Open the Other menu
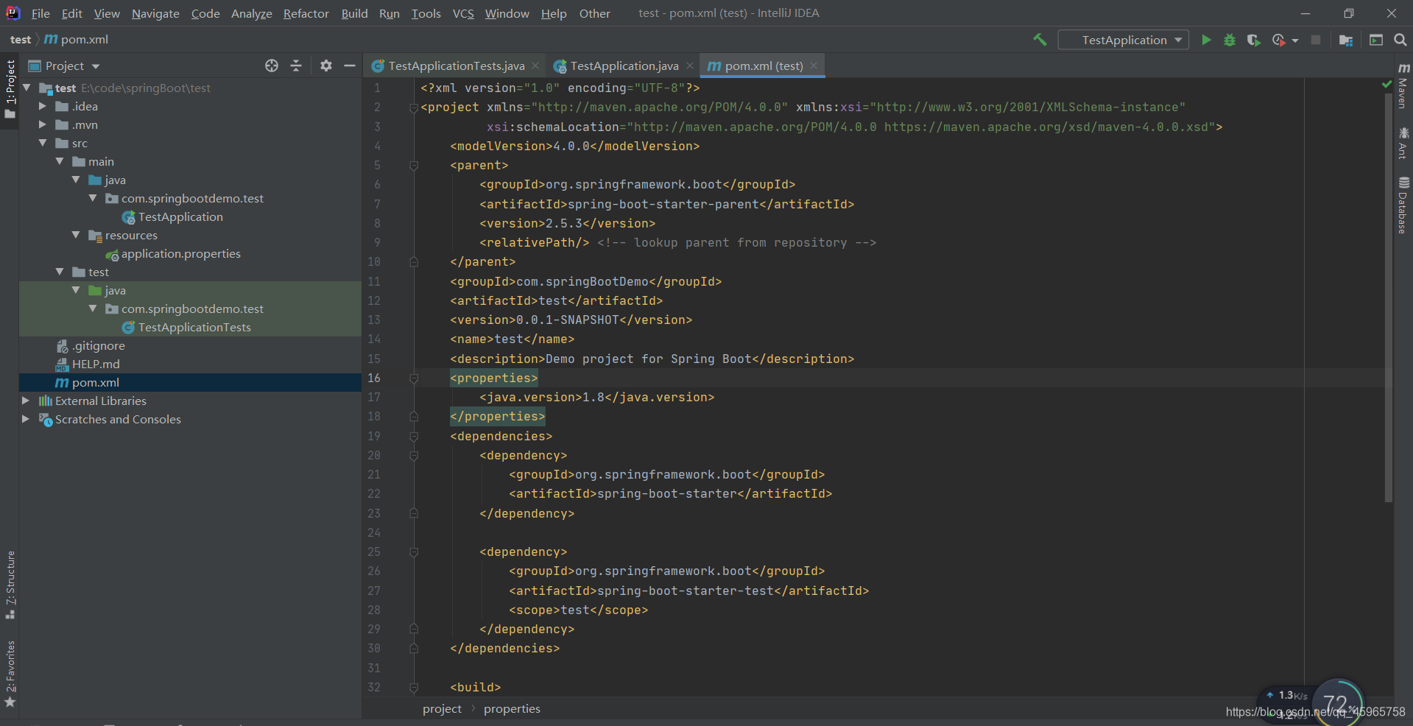Screen dimensions: 1413x726 594,13
